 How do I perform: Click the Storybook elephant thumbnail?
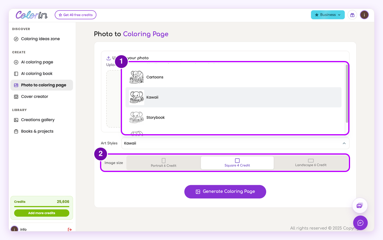tap(136, 117)
